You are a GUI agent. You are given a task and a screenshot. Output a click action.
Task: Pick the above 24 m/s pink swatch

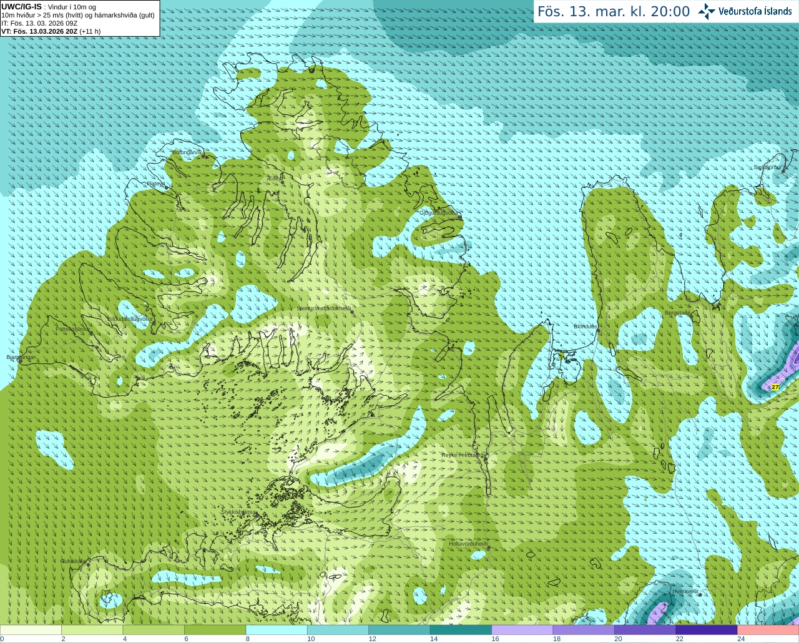coord(768,630)
